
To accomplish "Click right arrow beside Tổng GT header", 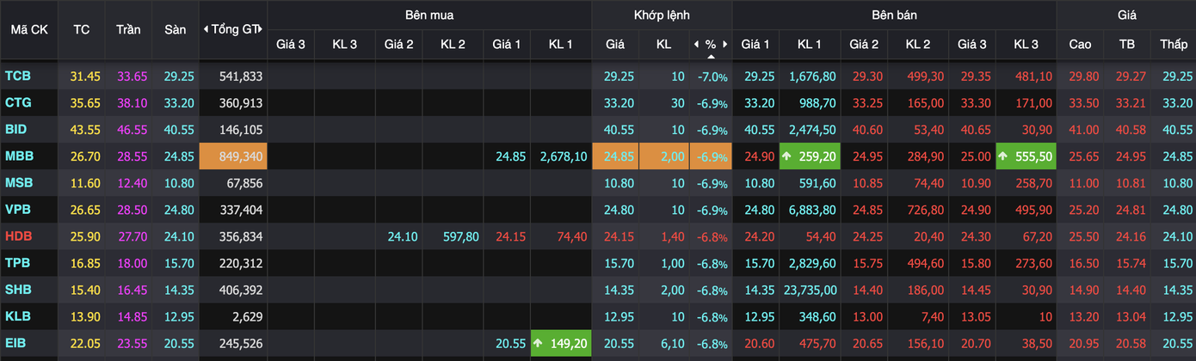I will [x=261, y=29].
